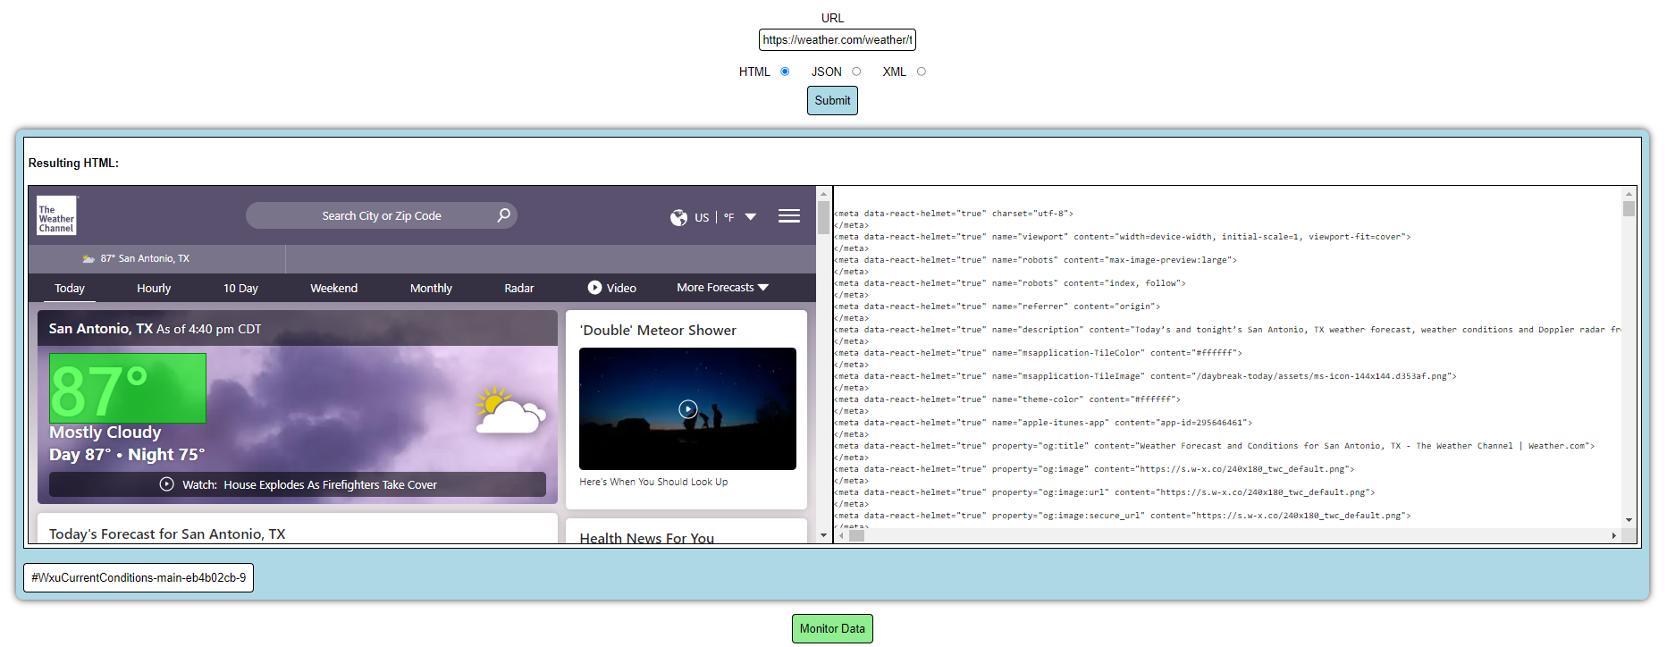Click the US region label

click(x=702, y=217)
